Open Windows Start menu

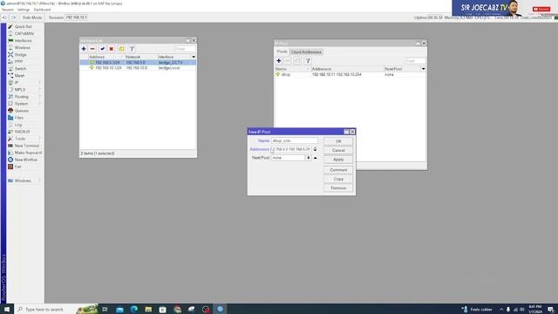coord(7,309)
